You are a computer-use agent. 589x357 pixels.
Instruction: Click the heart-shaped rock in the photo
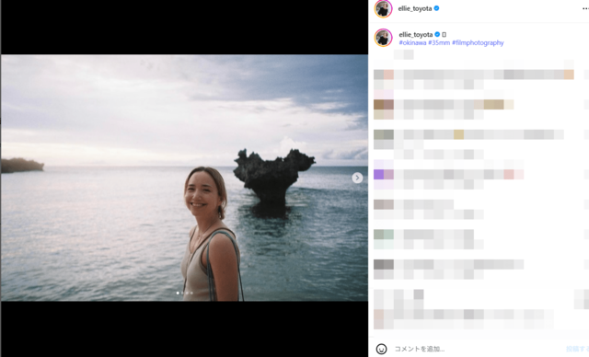tap(273, 178)
